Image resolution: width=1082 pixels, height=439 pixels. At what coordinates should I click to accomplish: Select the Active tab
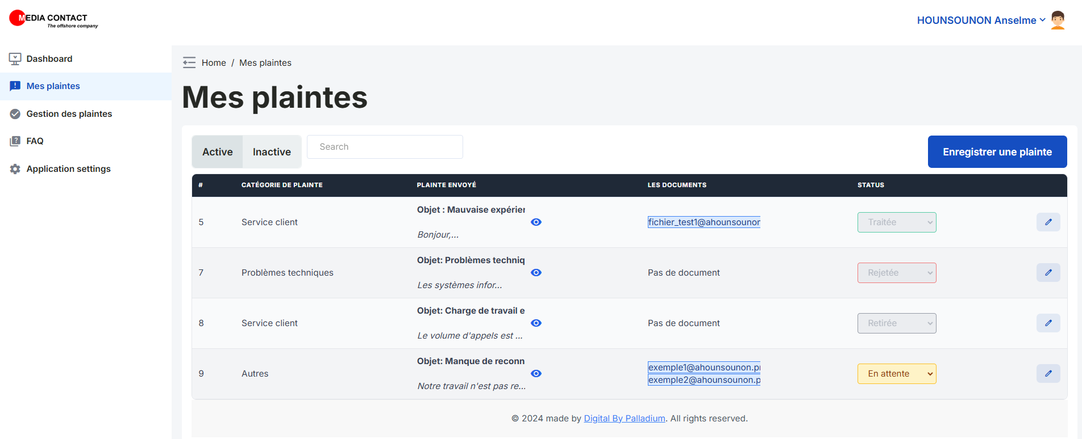coord(218,152)
